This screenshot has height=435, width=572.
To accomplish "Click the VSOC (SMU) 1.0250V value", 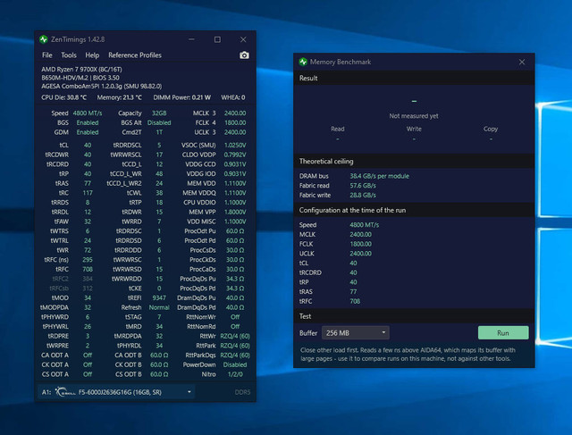I will point(235,145).
